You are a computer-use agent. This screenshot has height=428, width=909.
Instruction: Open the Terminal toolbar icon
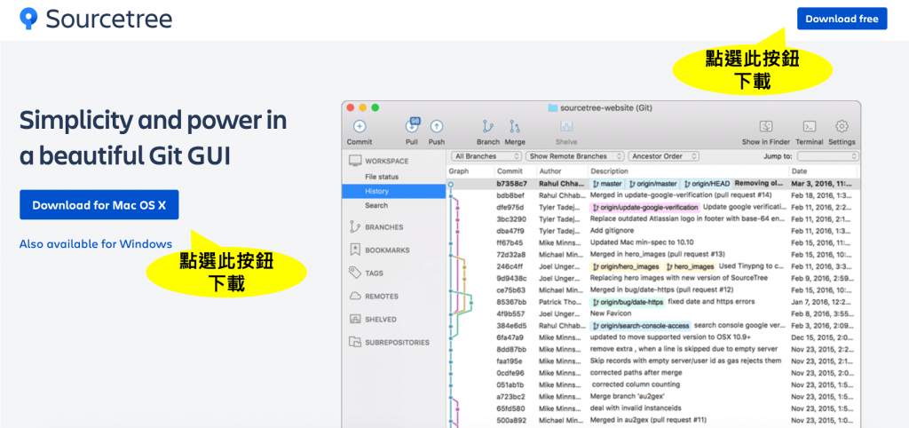tap(810, 126)
